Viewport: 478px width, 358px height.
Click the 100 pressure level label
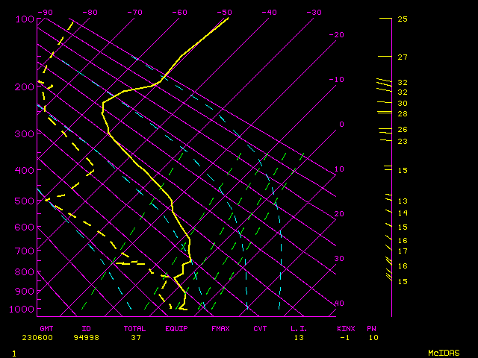pos(25,19)
